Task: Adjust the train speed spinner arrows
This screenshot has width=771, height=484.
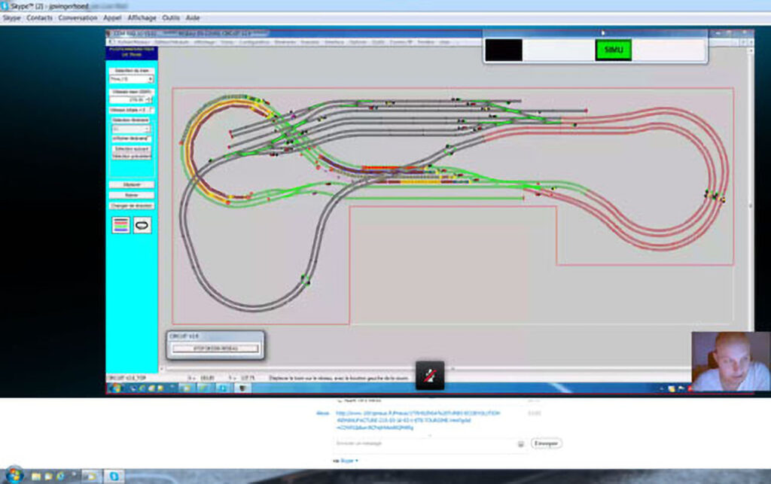Action: point(150,99)
